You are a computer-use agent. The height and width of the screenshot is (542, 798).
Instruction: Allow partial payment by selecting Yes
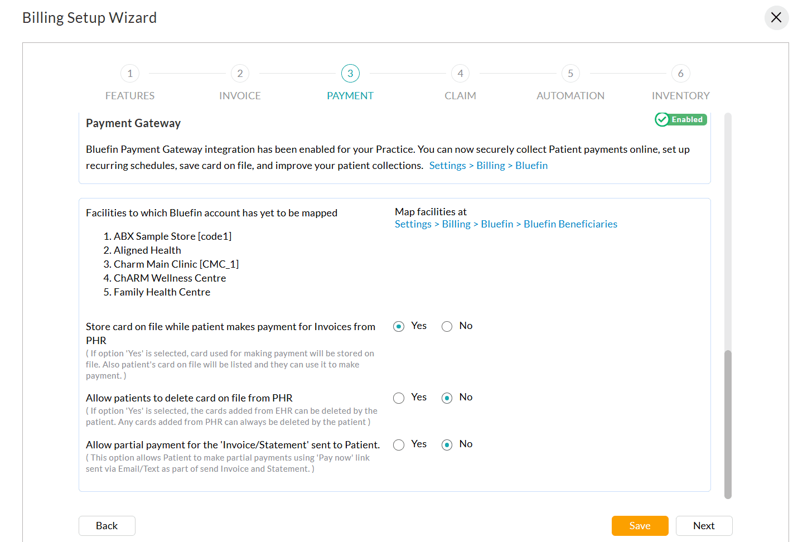[x=399, y=444]
